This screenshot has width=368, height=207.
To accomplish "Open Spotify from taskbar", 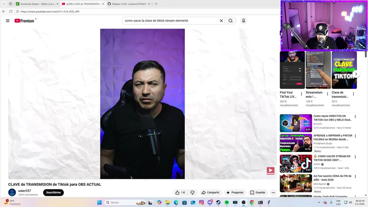I will point(227,202).
